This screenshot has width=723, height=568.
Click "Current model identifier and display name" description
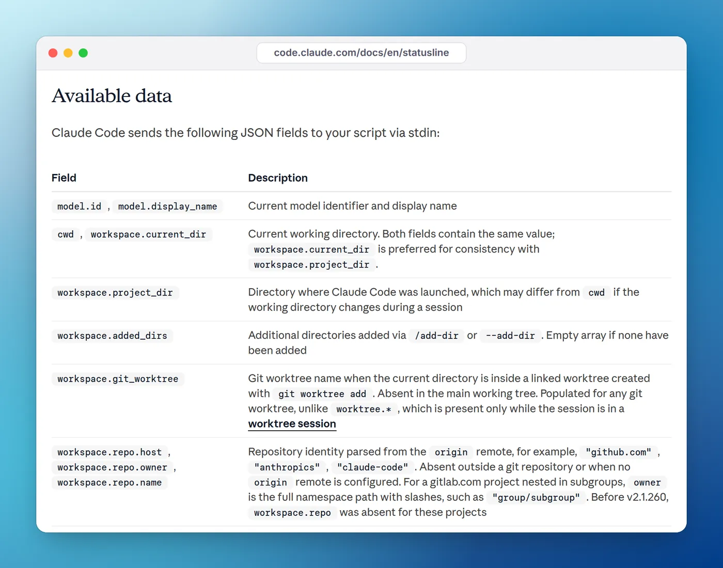(352, 206)
